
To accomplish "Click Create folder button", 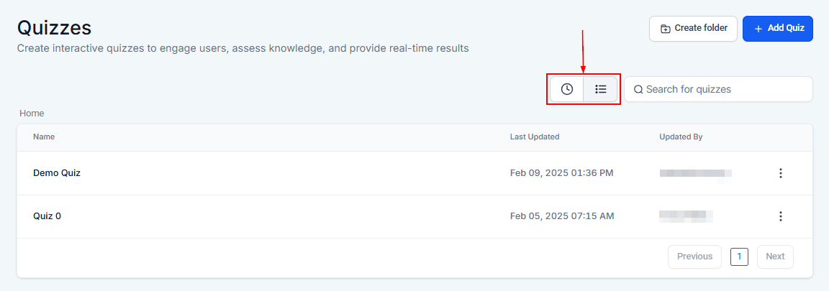I will pos(693,29).
